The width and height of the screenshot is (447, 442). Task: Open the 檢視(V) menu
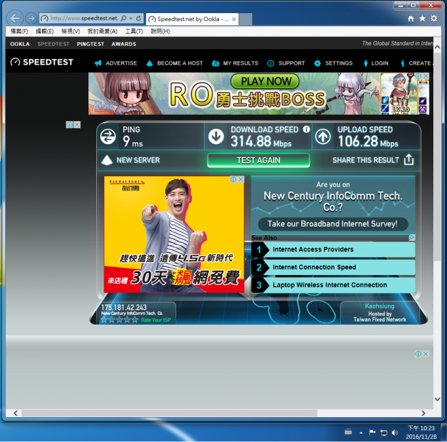[x=70, y=31]
